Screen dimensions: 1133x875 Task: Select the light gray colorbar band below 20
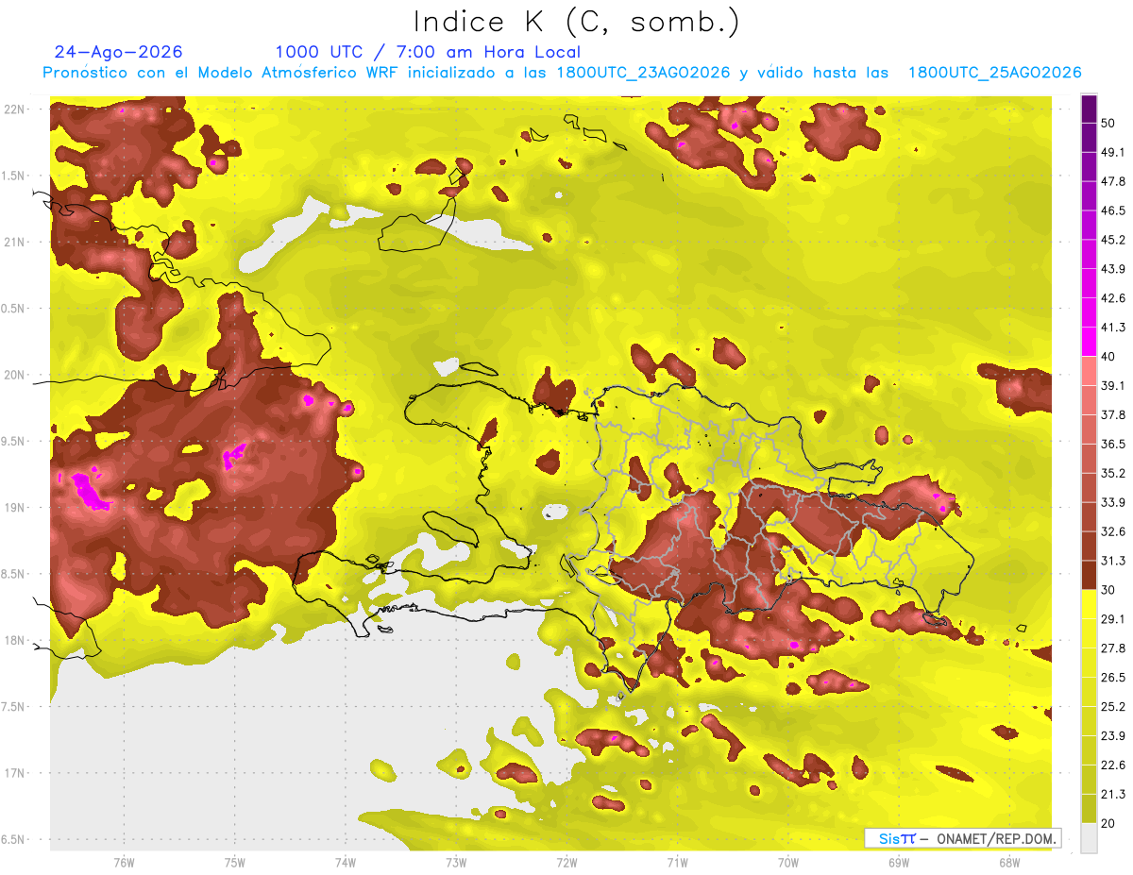pyautogui.click(x=1089, y=837)
